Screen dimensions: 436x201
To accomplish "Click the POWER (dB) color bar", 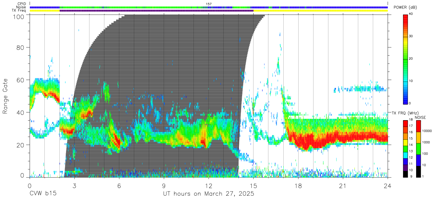I will [405, 58].
